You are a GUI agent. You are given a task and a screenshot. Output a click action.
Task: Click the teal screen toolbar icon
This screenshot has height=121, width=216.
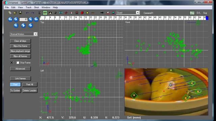[113, 13]
